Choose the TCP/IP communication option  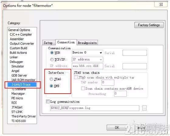click(52, 59)
